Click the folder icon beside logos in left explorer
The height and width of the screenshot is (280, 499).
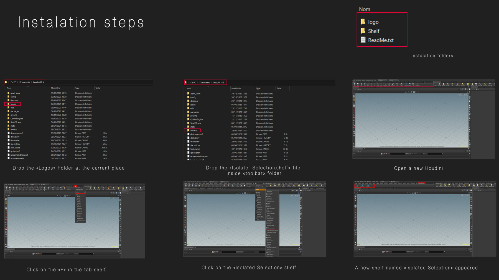click(x=8, y=104)
